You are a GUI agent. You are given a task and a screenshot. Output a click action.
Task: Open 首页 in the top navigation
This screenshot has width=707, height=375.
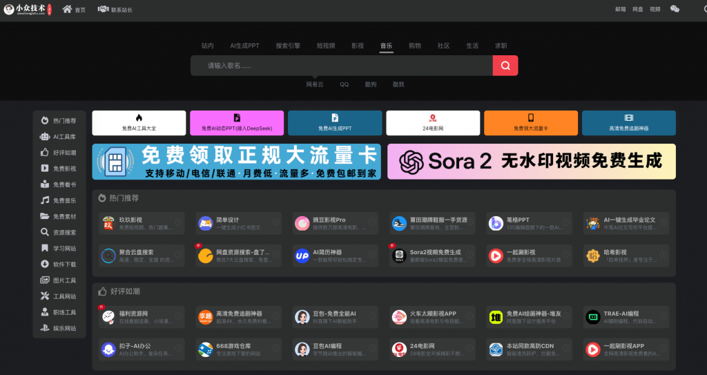coord(75,10)
